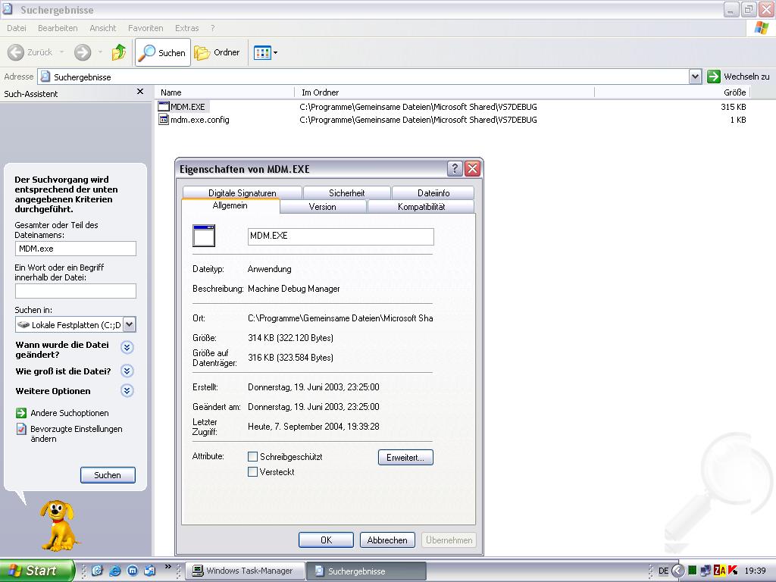776x582 pixels.
Task: Switch to Digitale Signaturen tab
Action: [242, 192]
